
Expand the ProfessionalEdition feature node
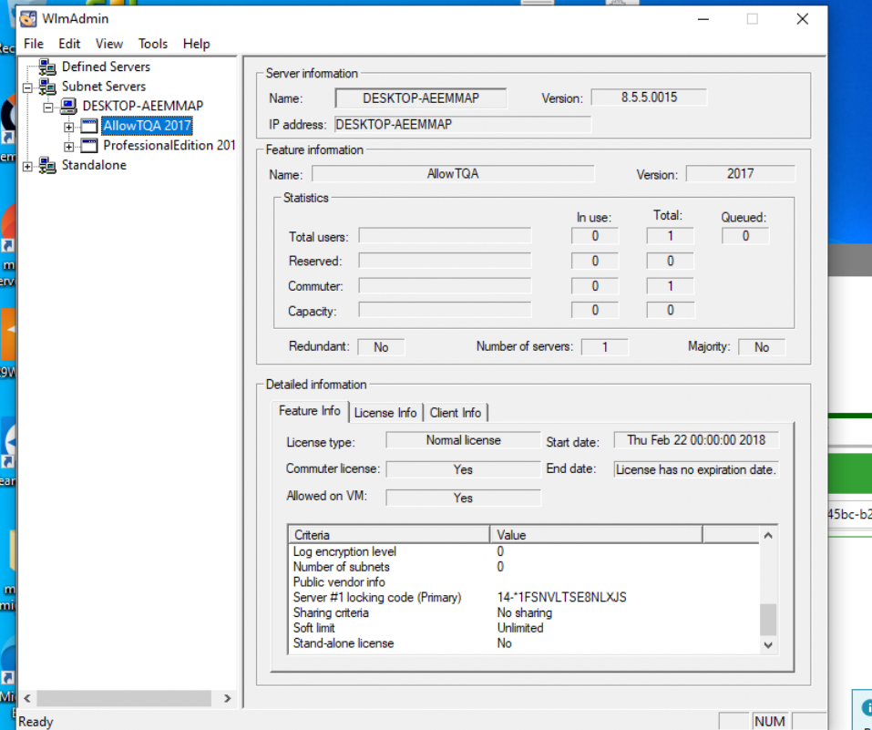[x=68, y=147]
